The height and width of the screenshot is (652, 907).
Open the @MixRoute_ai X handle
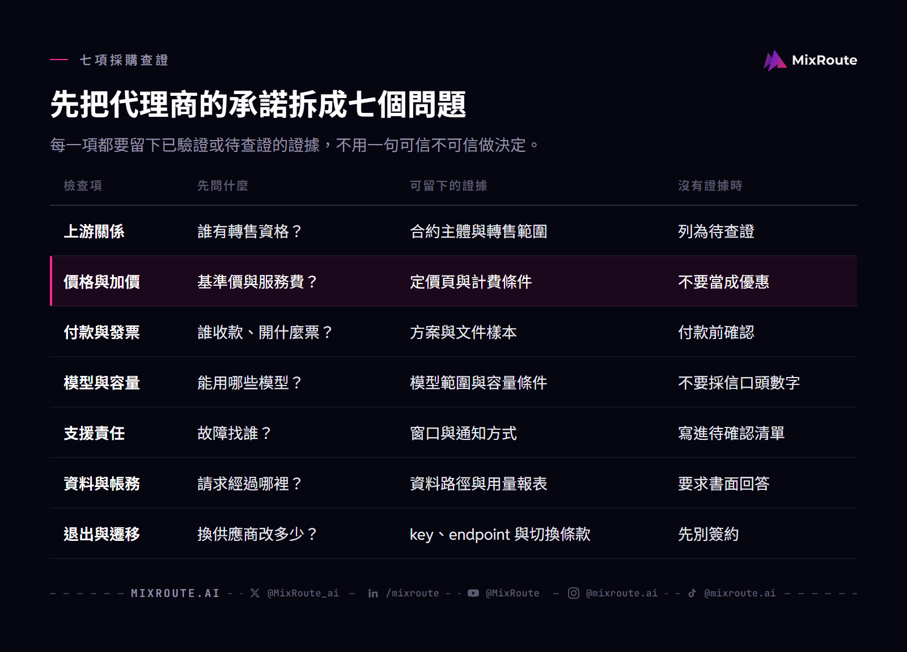click(303, 593)
